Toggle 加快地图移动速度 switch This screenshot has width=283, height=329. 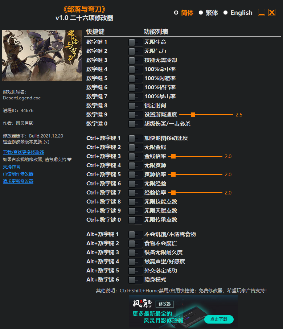point(135,139)
